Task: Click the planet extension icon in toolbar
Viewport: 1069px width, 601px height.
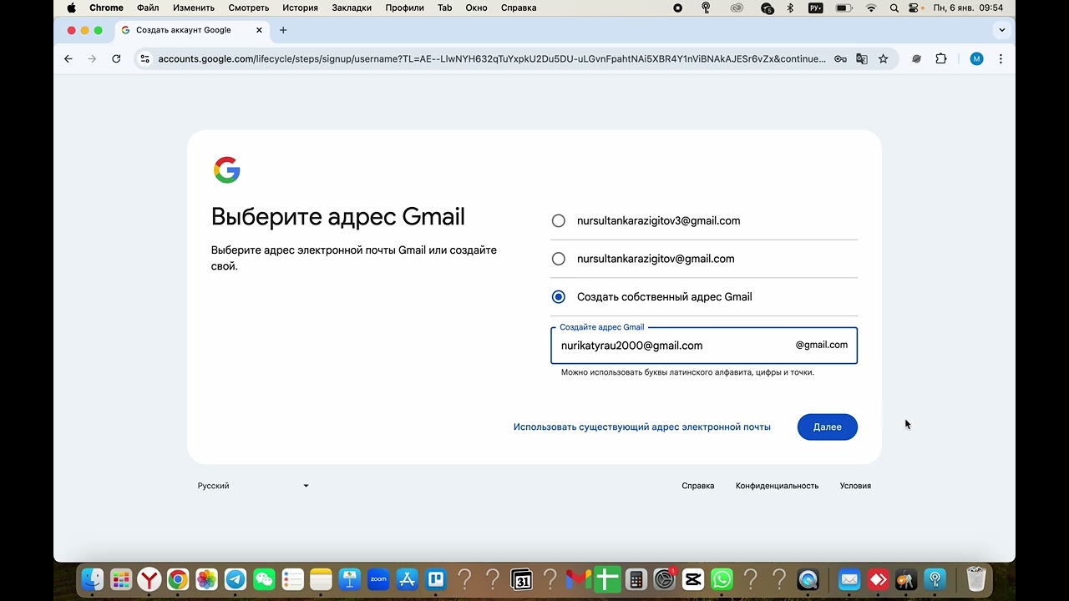Action: (916, 59)
